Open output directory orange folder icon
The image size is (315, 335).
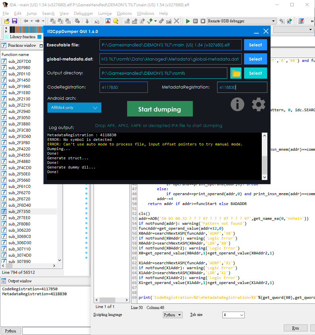[x=236, y=73]
